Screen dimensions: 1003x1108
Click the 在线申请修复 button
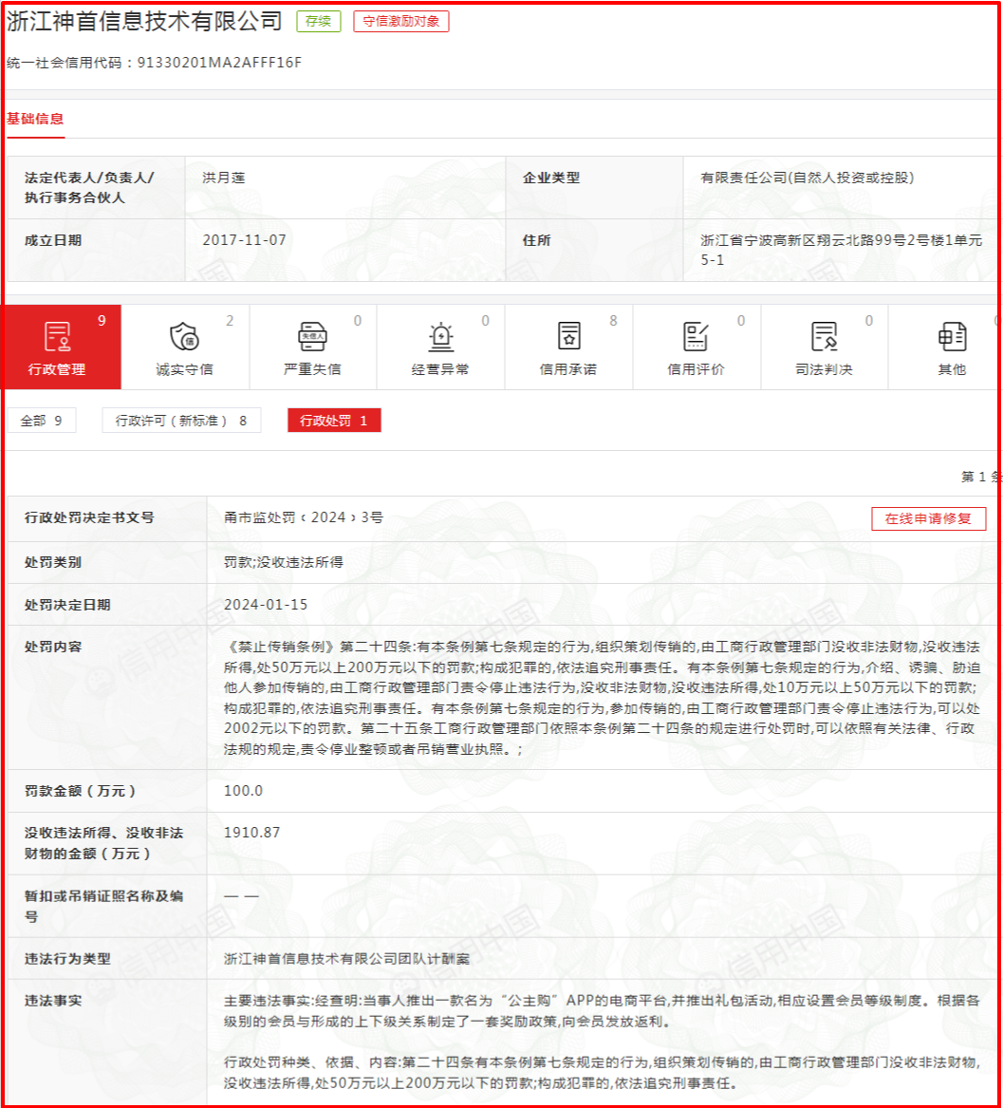(x=928, y=518)
